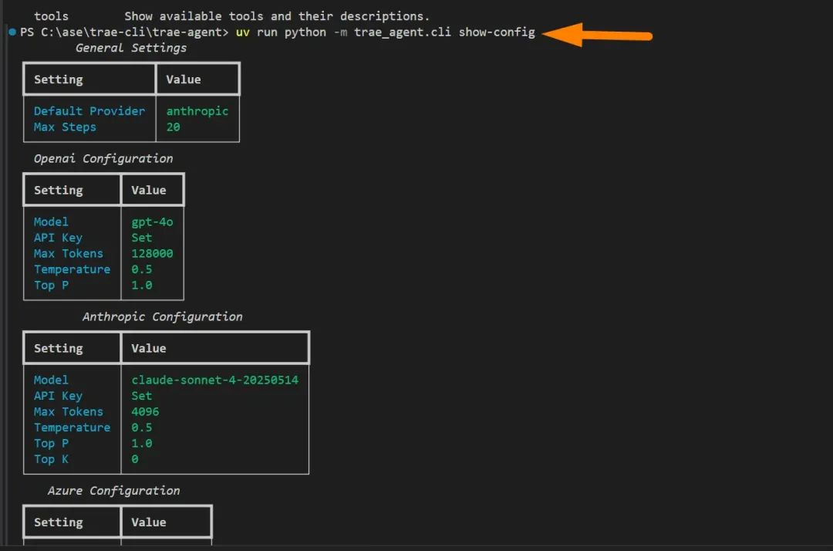Click the 'show-config' argument in the command
833x551 pixels.
point(496,32)
